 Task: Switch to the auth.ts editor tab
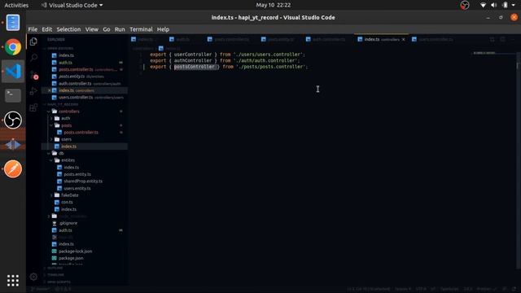[x=182, y=40]
